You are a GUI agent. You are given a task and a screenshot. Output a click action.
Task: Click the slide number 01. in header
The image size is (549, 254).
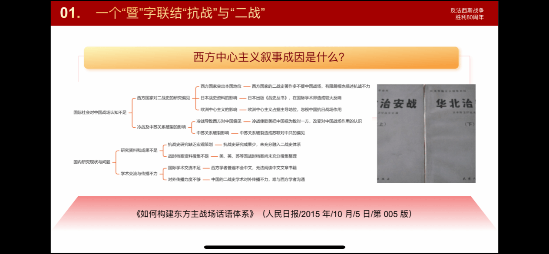coord(70,13)
